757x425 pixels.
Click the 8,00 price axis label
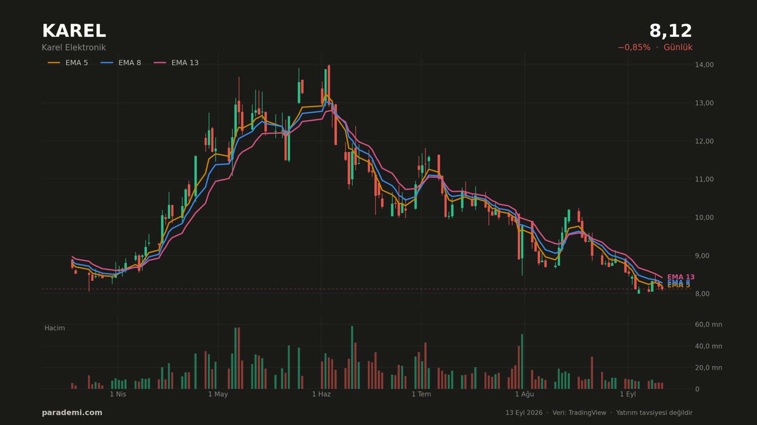tap(702, 294)
